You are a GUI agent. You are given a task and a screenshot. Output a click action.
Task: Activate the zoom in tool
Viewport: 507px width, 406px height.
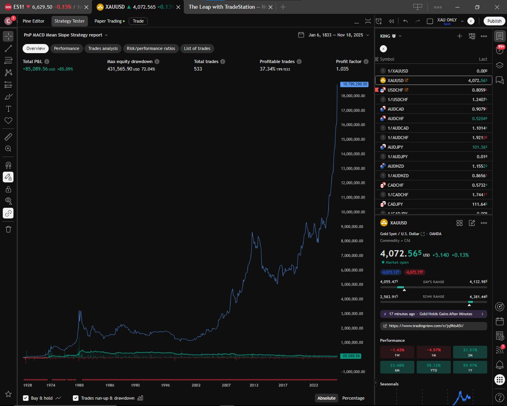(x=8, y=149)
